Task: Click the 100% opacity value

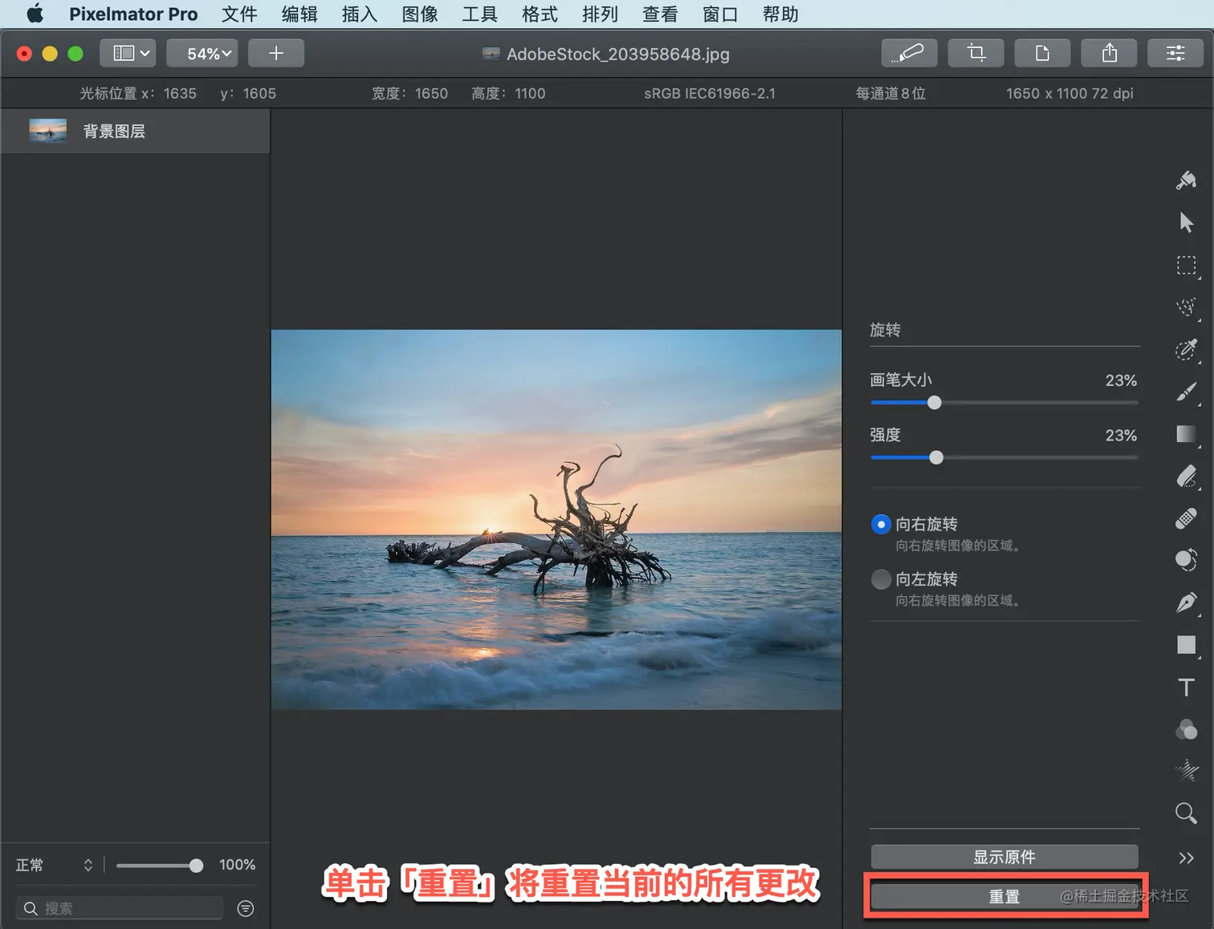Action: click(x=237, y=865)
